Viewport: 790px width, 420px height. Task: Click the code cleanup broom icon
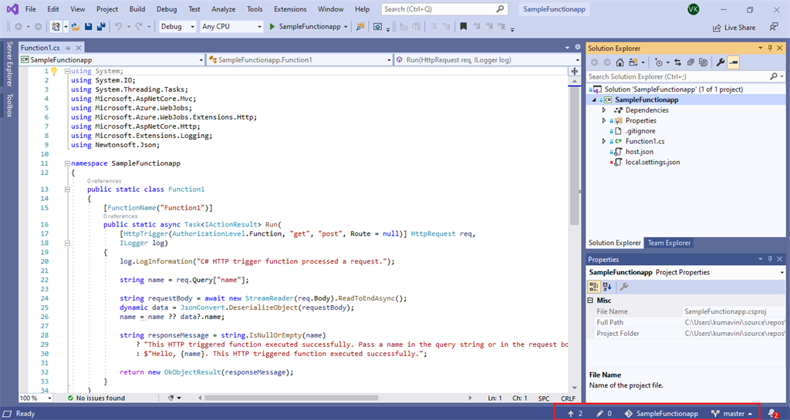[171, 398]
